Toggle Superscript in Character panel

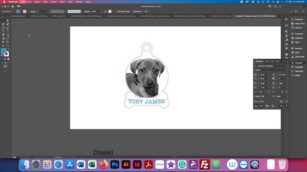[269, 92]
